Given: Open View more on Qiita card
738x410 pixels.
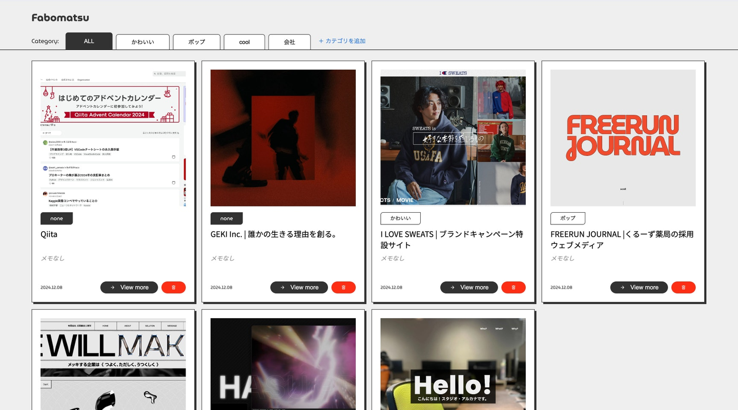Looking at the screenshot, I should click(129, 288).
